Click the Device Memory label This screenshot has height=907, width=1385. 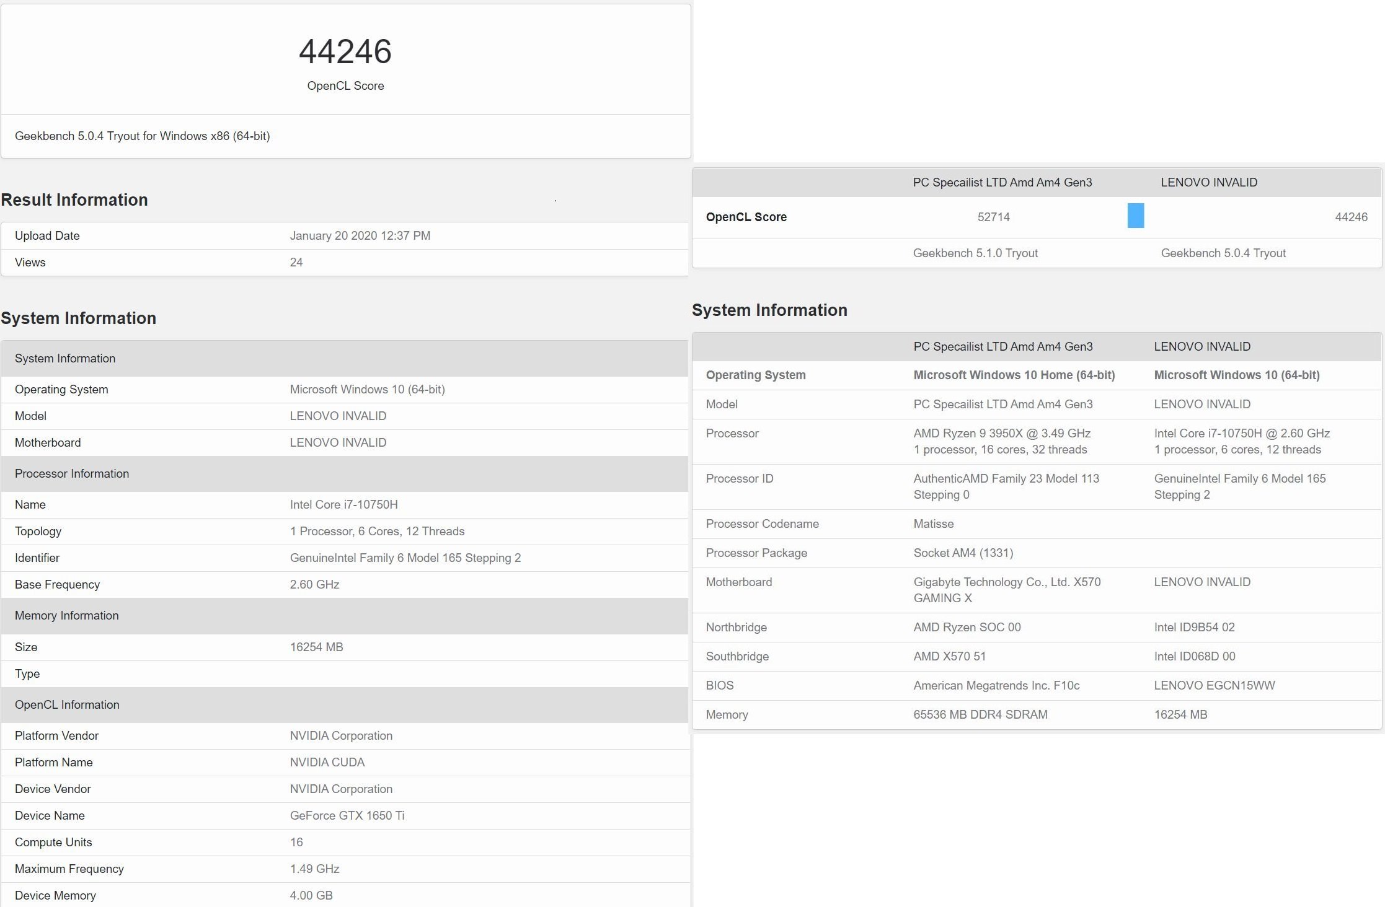click(55, 896)
